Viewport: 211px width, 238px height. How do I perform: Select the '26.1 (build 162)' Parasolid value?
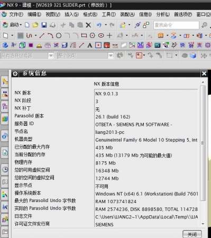coord(113,117)
